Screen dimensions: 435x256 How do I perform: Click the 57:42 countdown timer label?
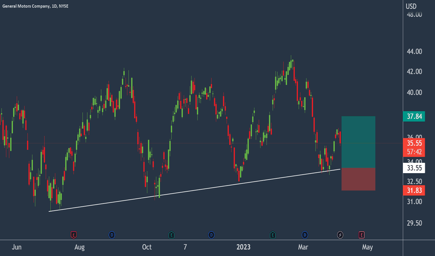pyautogui.click(x=414, y=152)
